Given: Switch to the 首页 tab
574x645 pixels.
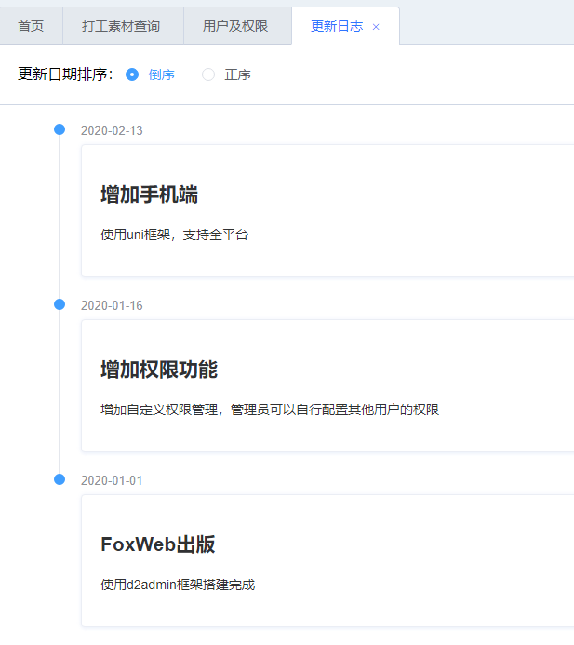Looking at the screenshot, I should pyautogui.click(x=31, y=26).
